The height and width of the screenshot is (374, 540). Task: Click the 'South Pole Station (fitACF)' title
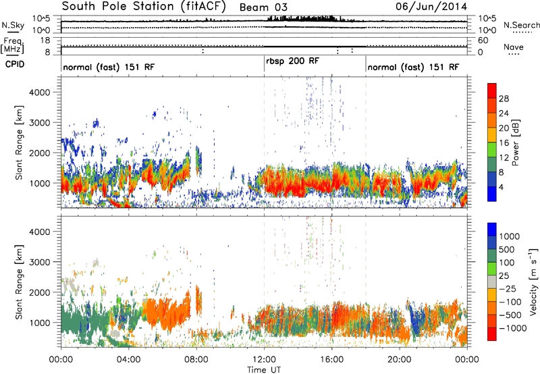coord(144,7)
